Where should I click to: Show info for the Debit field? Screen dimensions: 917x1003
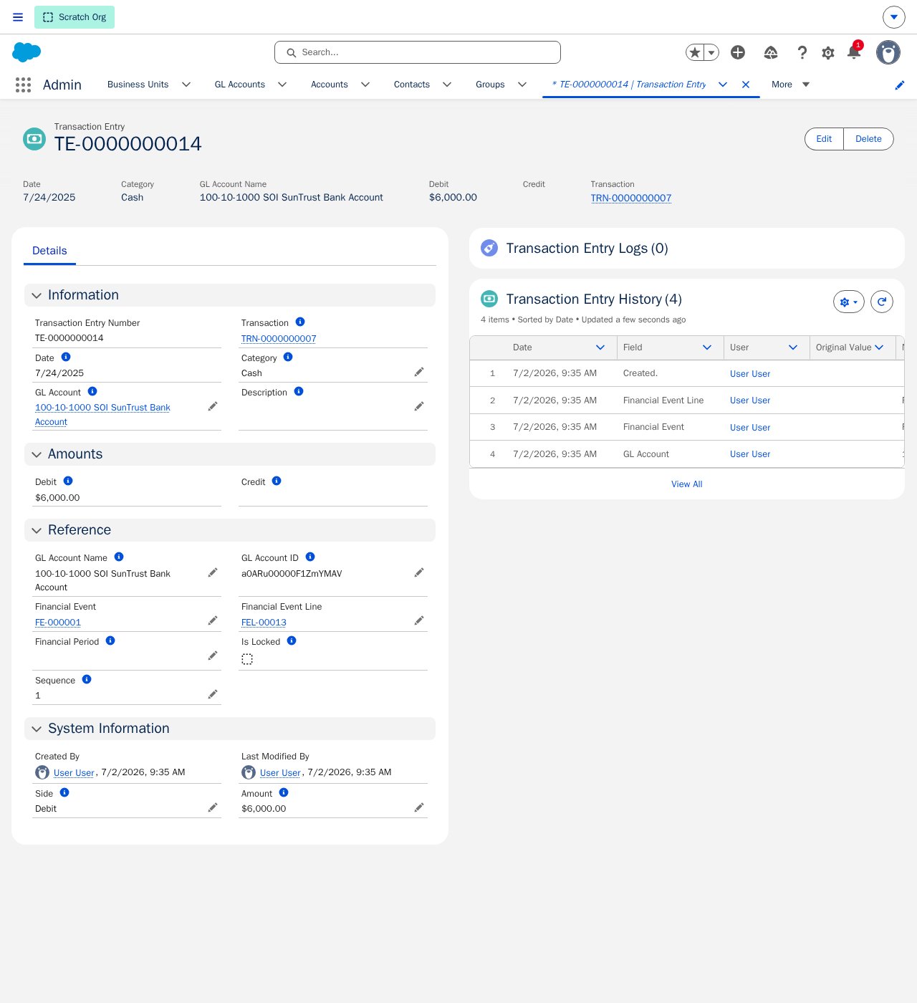(68, 481)
